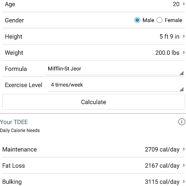Viewport: 186px width, 186px height.
Task: Tap the chevron beside Height 5 ft 9 in
Action: pyautogui.click(x=184, y=36)
